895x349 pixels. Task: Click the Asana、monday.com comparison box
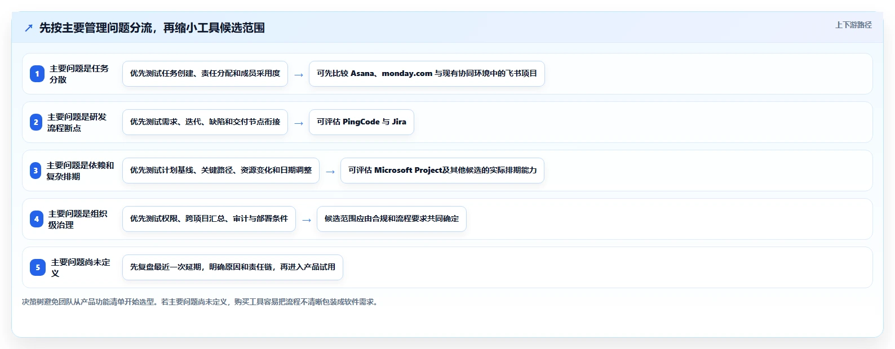pyautogui.click(x=427, y=74)
